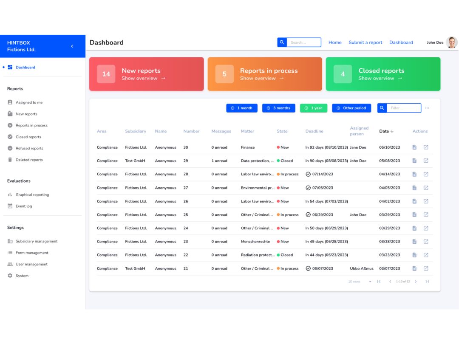Viewport: 459px width, 344px height.
Task: Click the Form management list icon
Action: click(10, 253)
